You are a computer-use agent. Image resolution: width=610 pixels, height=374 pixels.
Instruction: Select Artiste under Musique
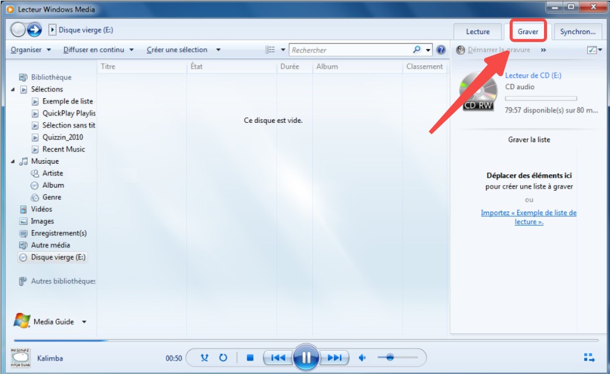pyautogui.click(x=46, y=173)
